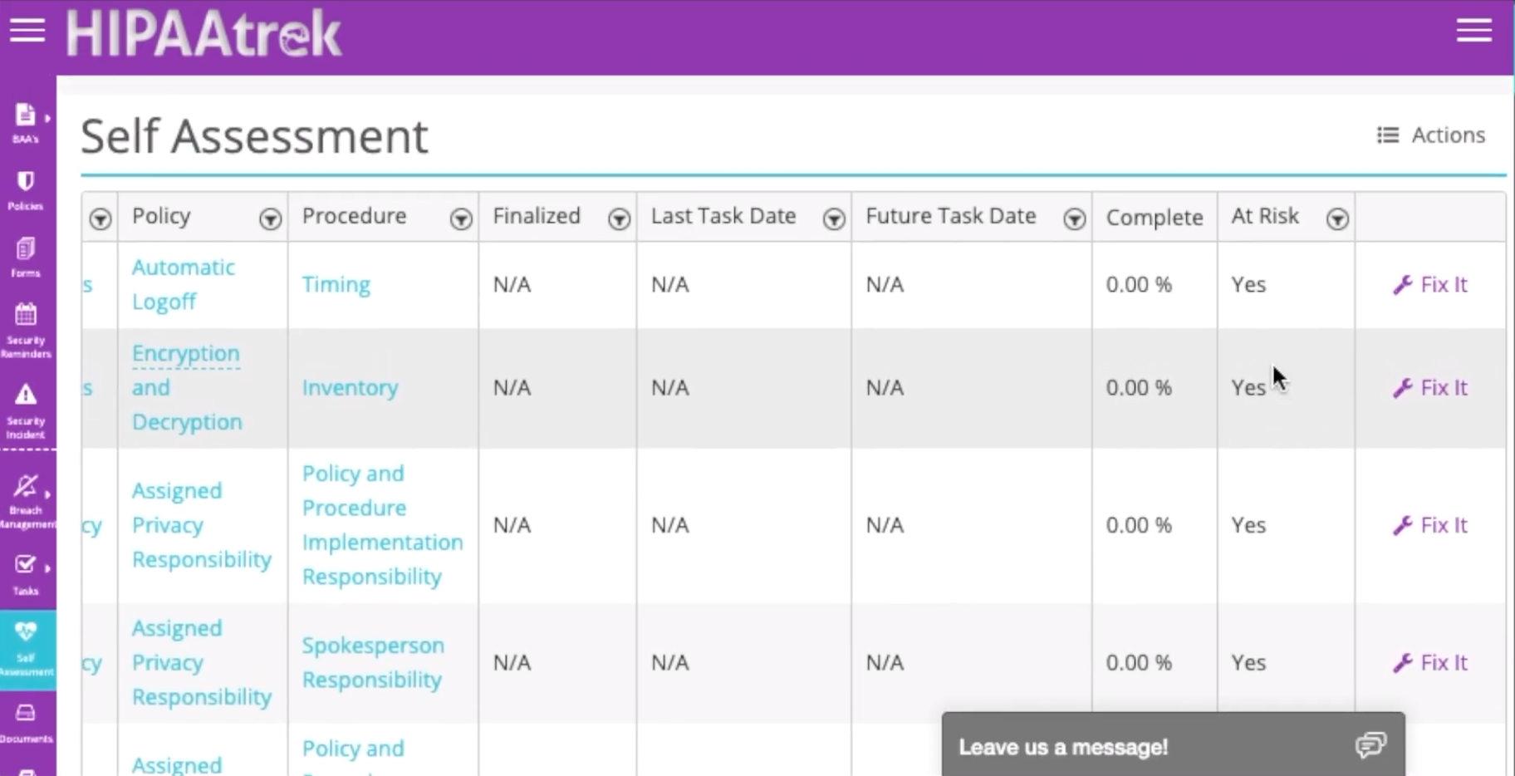Click the chat bubble icon in the message widget
Viewport: 1515px width, 776px height.
click(x=1370, y=745)
